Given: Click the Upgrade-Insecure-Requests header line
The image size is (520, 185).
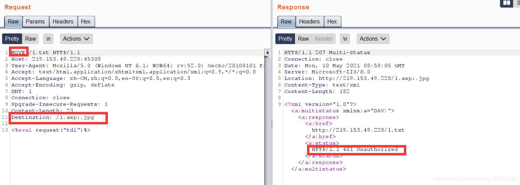Looking at the screenshot, I should 60,104.
